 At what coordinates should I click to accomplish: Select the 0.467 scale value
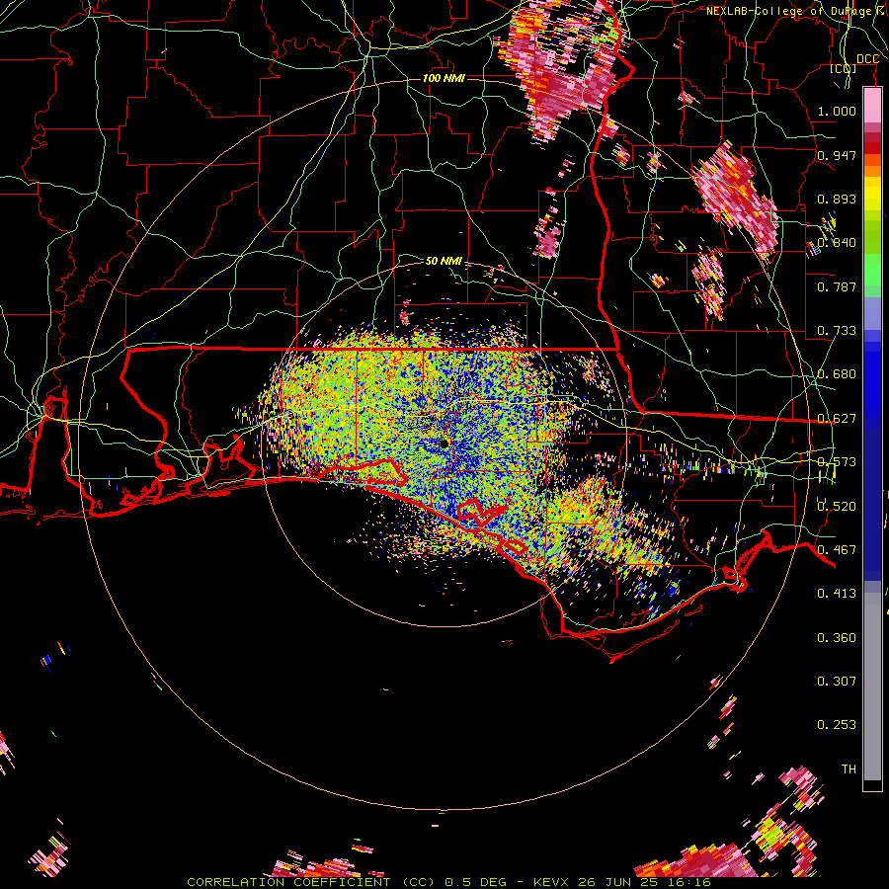pos(837,550)
